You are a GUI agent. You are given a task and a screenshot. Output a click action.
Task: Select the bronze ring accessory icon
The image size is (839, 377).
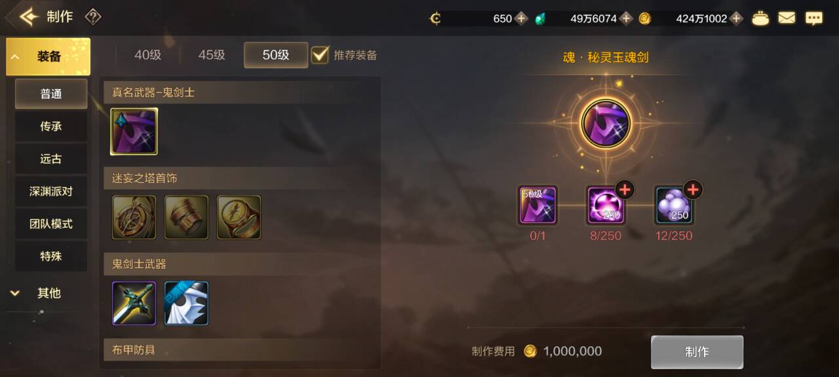[239, 217]
